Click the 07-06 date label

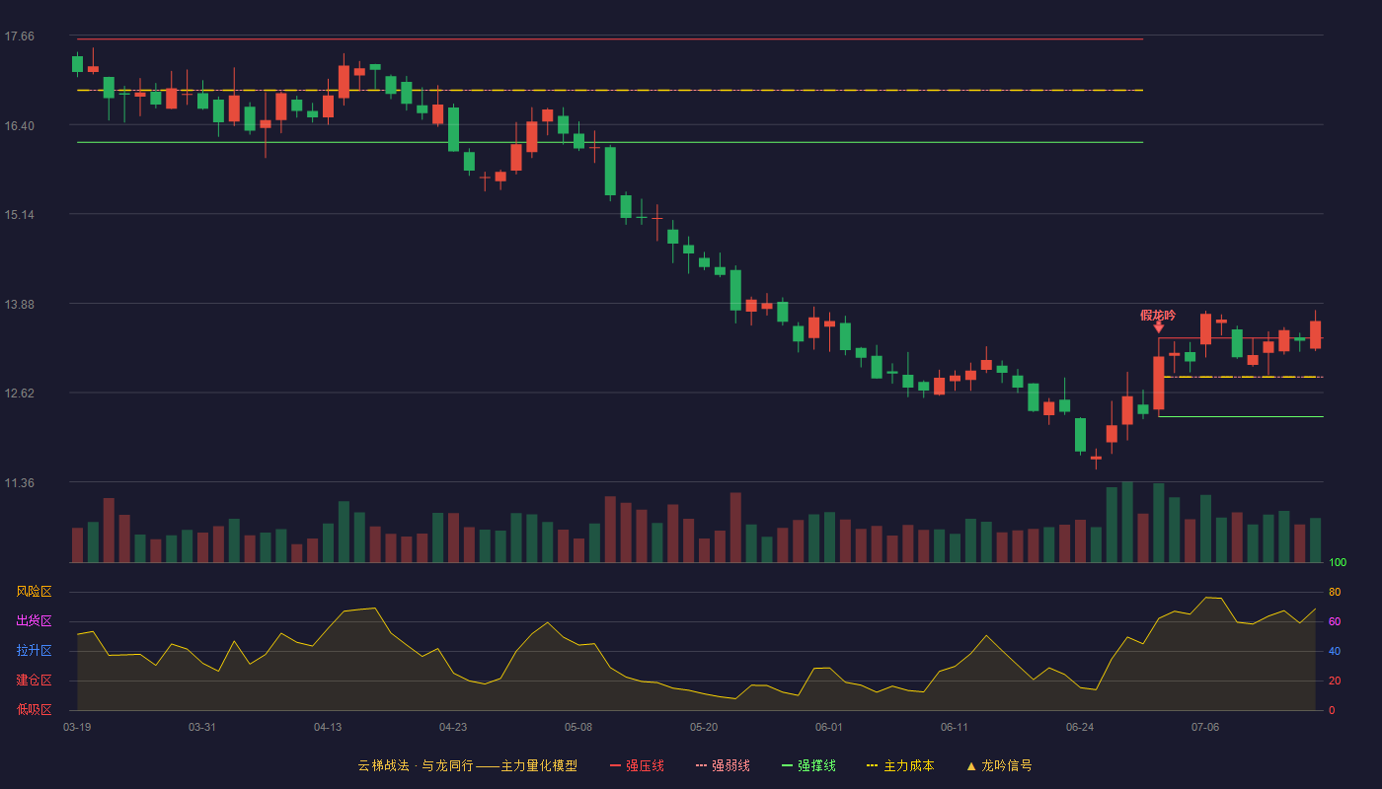tap(1205, 727)
